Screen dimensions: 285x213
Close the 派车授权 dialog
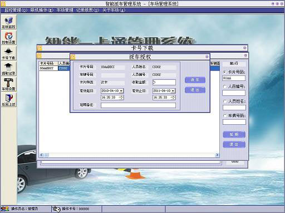click(x=207, y=57)
